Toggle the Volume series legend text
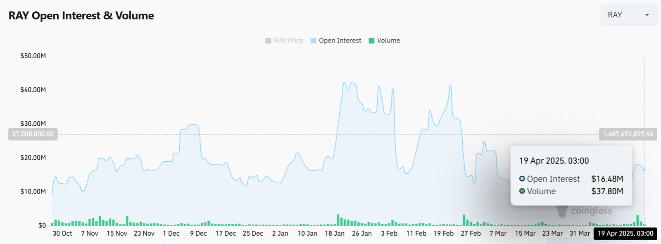The image size is (661, 244). click(x=388, y=41)
